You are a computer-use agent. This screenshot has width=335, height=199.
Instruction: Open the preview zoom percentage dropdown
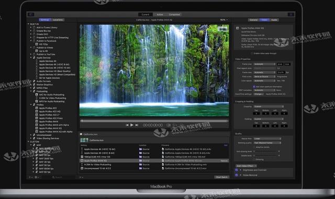point(224,20)
